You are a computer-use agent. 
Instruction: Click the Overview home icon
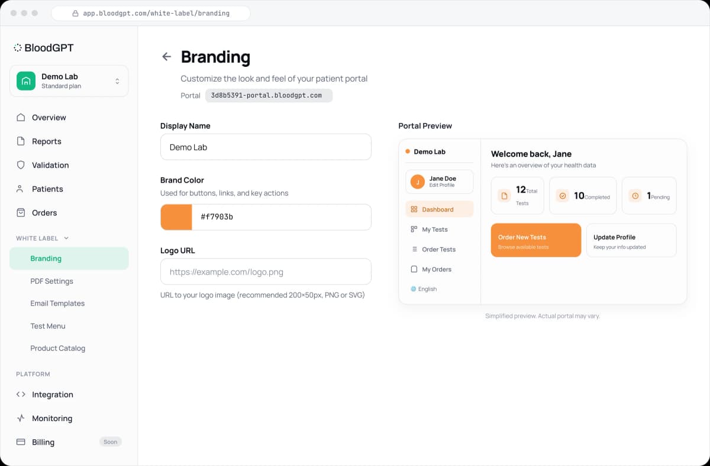[x=21, y=117]
